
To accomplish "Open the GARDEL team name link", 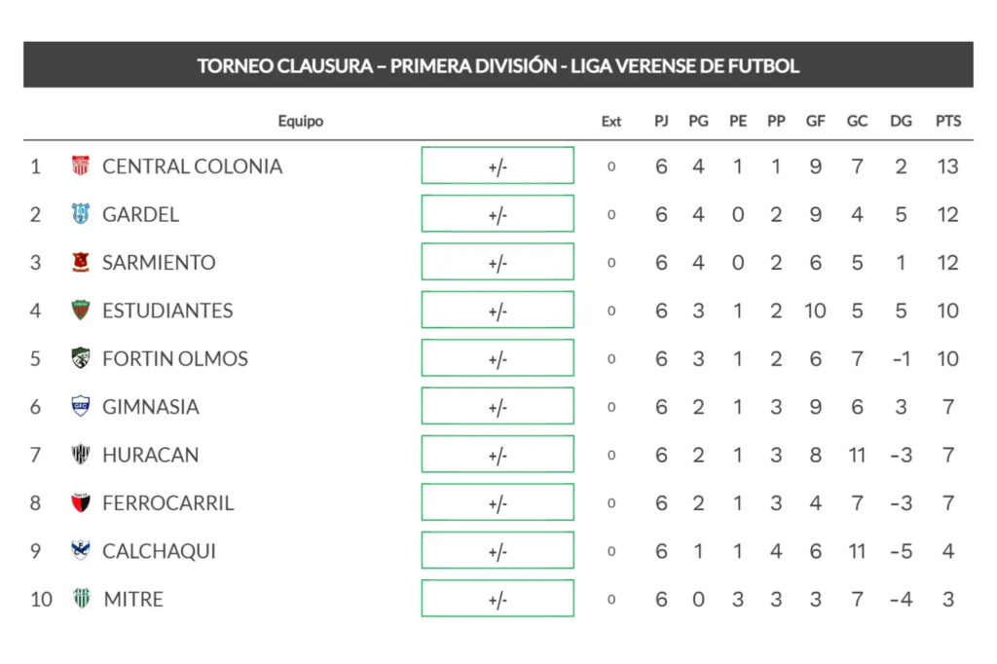I will click(x=140, y=214).
